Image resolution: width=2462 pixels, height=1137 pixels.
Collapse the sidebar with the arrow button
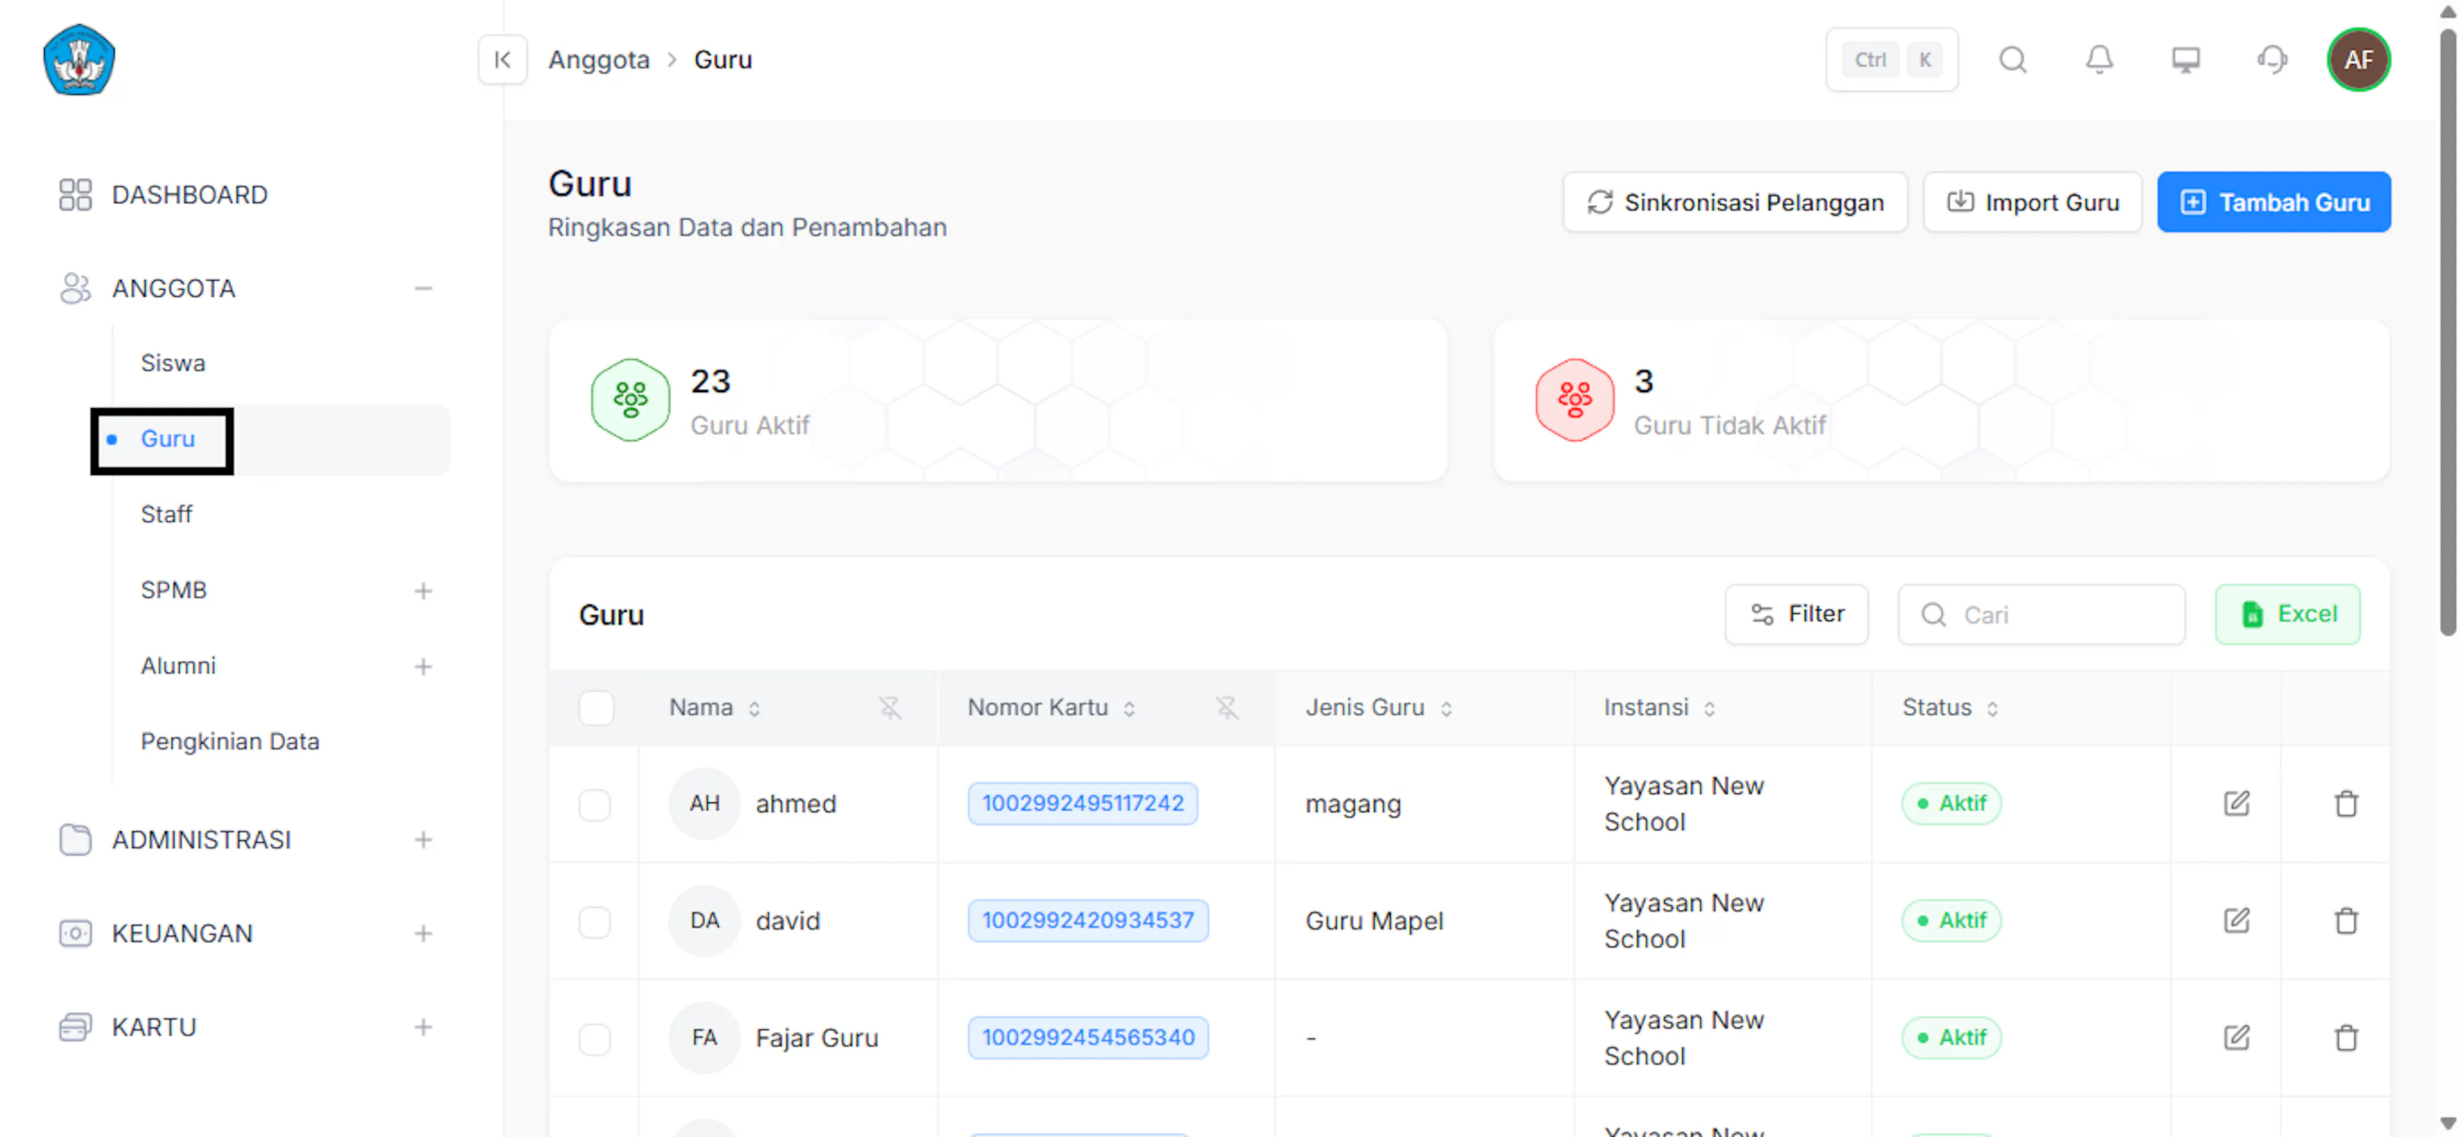click(x=502, y=59)
